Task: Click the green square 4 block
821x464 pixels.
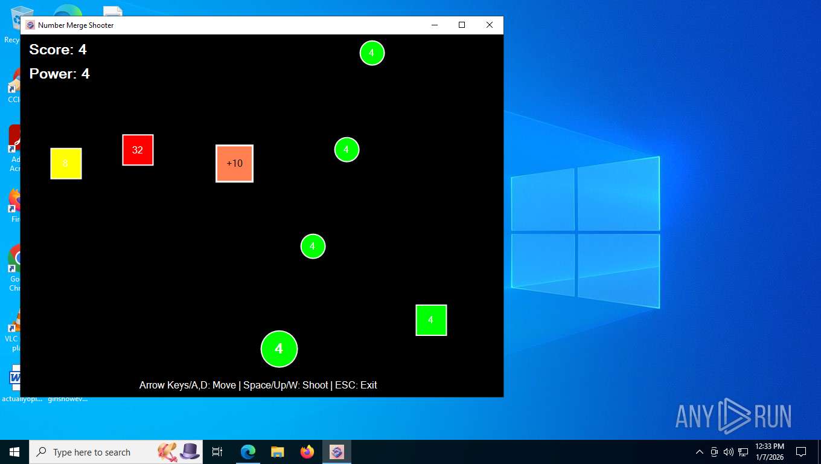Action: [431, 320]
